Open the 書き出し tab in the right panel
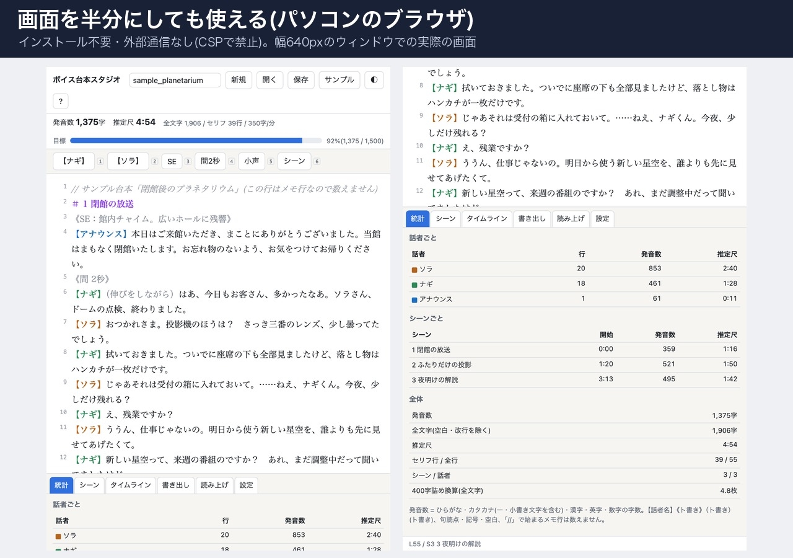Screen dimensions: 793x558 click(532, 219)
